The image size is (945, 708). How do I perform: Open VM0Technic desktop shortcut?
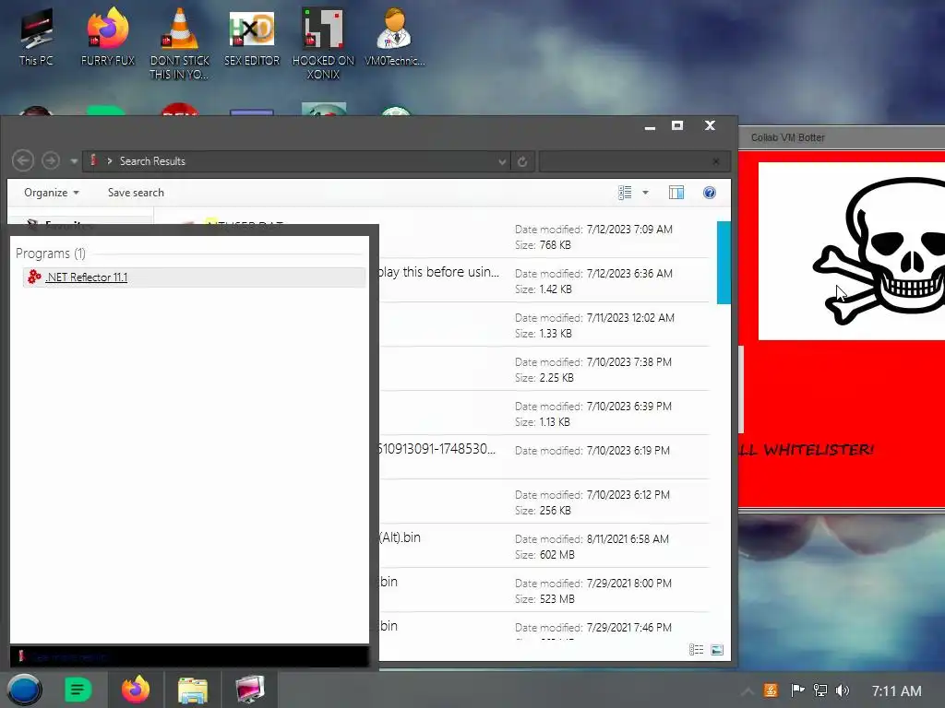(395, 37)
